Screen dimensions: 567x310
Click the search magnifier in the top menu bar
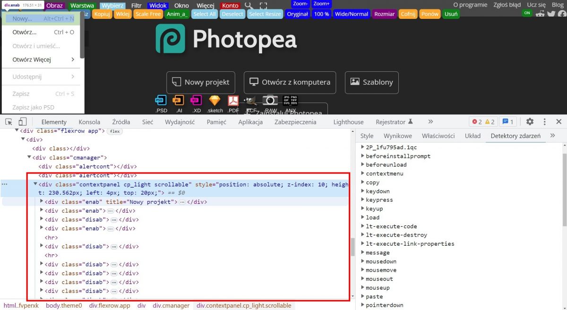click(249, 5)
